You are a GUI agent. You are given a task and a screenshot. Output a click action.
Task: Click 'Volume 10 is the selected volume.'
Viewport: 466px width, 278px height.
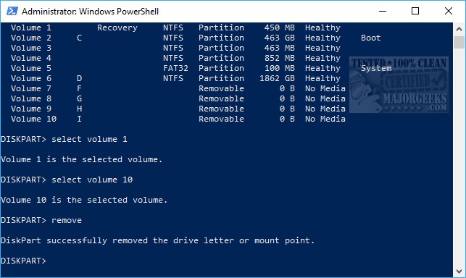[84, 201]
